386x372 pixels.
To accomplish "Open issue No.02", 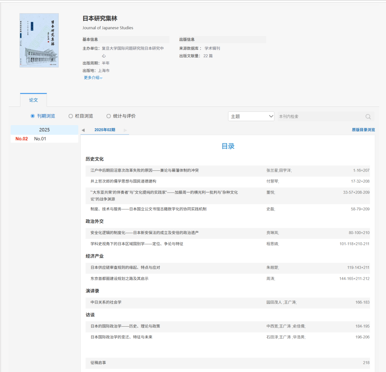I will tap(22, 139).
